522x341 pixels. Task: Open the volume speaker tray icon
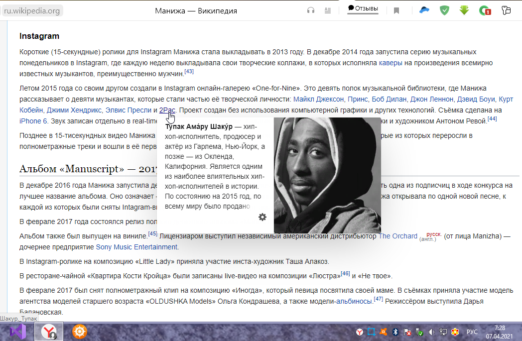[x=431, y=332]
